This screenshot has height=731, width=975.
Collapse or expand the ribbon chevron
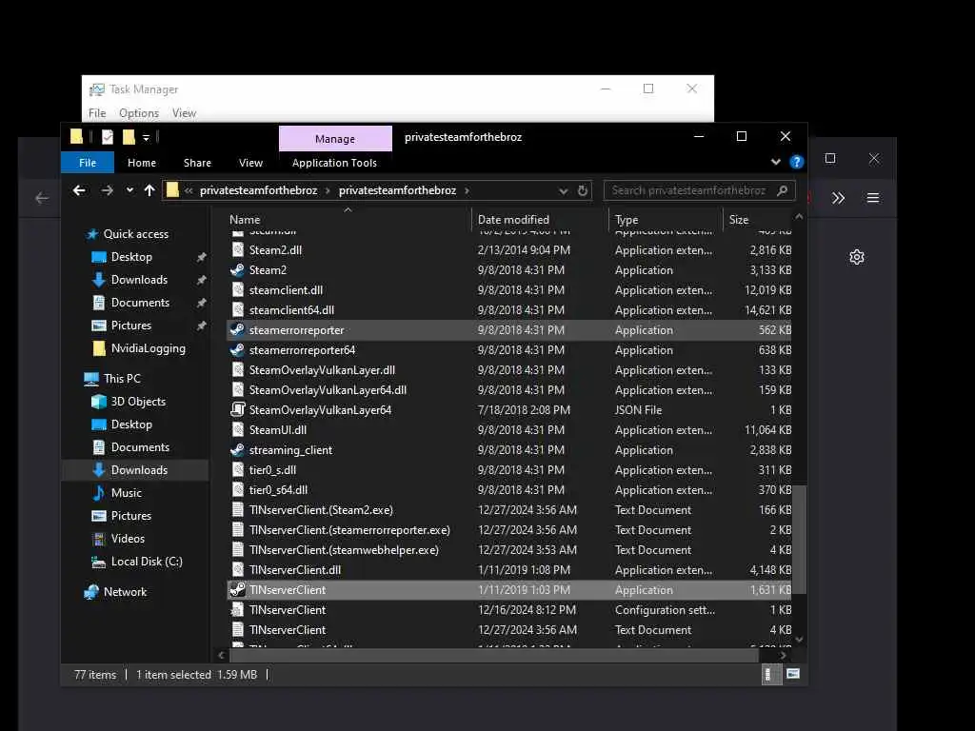tap(775, 162)
